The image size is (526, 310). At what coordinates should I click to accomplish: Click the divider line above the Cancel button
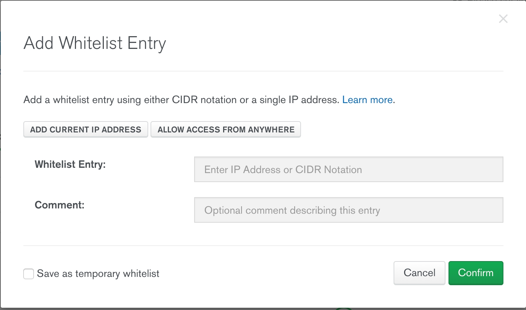[263, 246]
